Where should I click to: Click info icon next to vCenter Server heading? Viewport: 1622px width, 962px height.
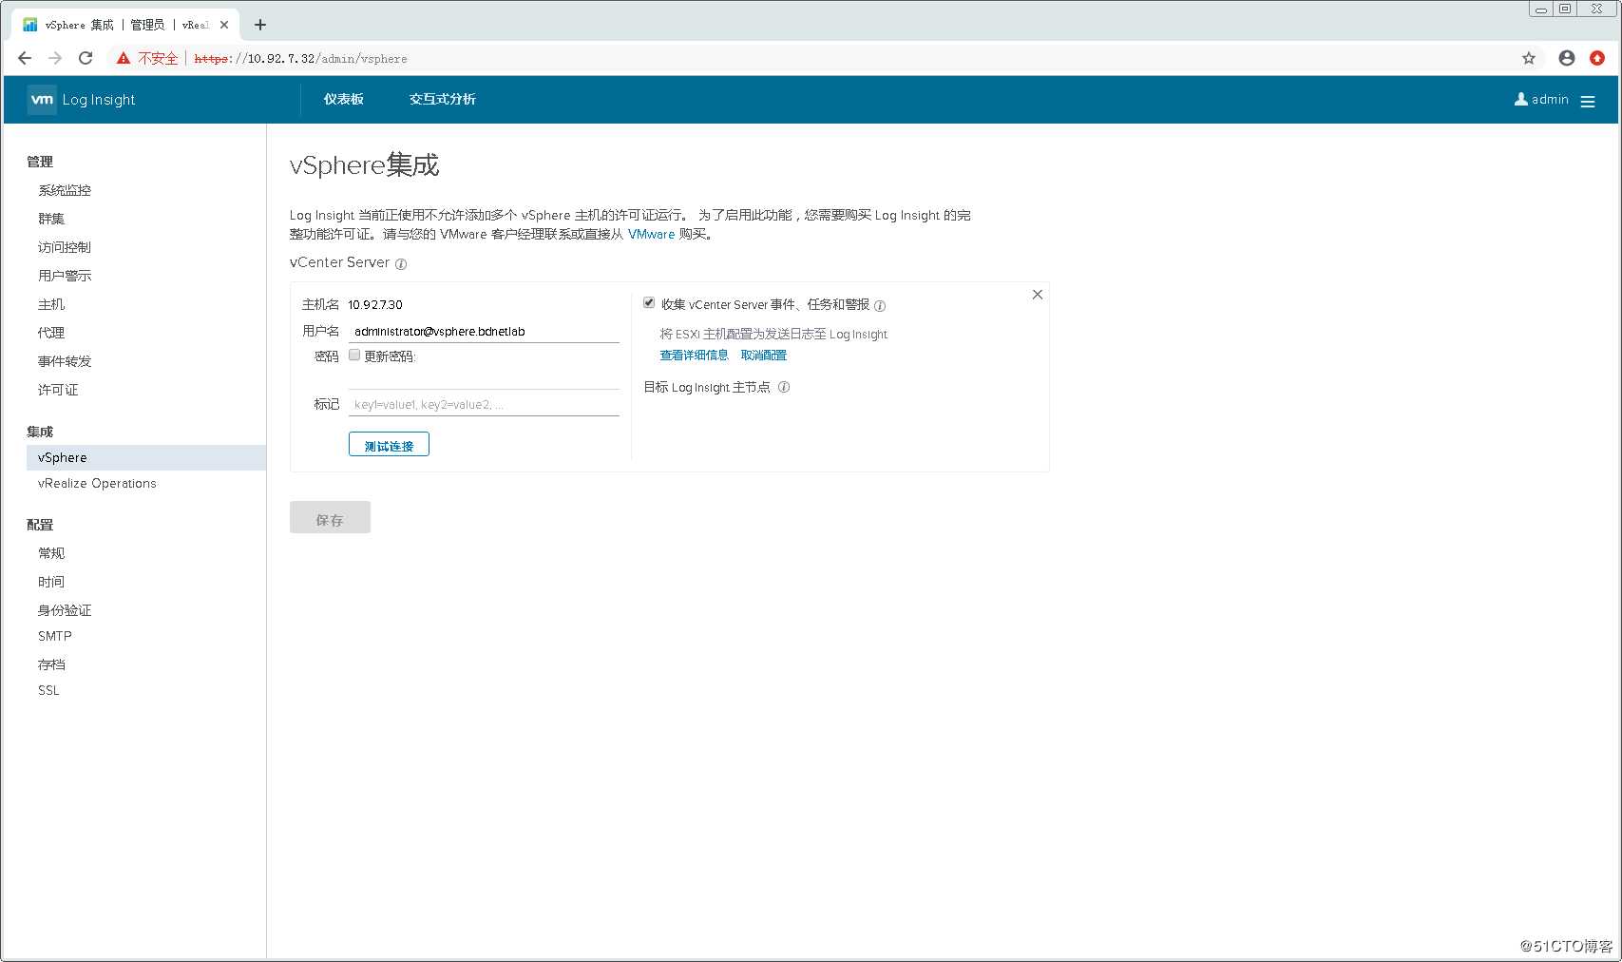point(401,264)
